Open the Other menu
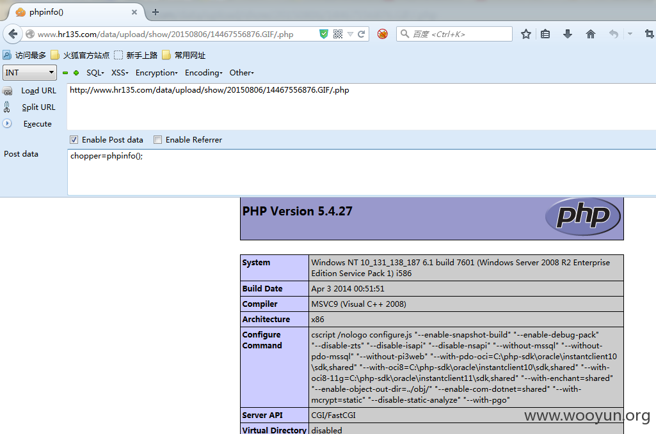The width and height of the screenshot is (656, 434). pyautogui.click(x=241, y=73)
